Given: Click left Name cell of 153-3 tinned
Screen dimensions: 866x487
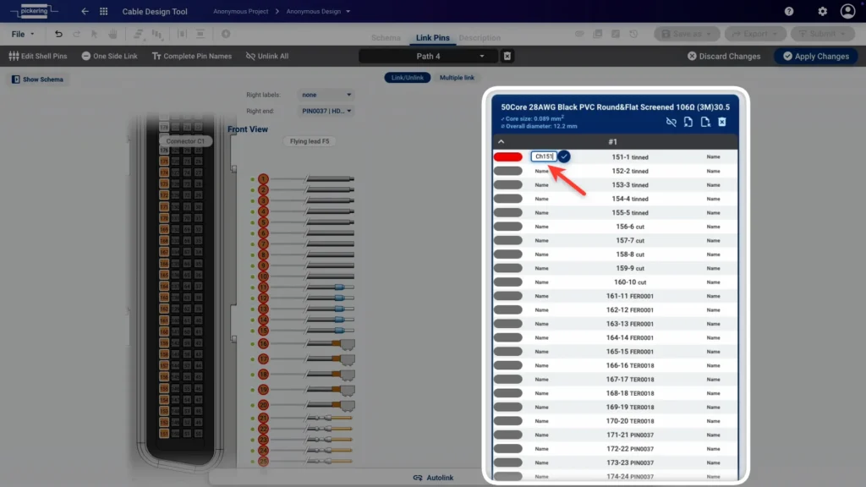Looking at the screenshot, I should tap(542, 185).
